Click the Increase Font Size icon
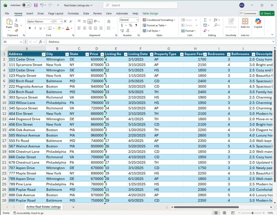Screen dimensions: 277x215 click(66, 21)
